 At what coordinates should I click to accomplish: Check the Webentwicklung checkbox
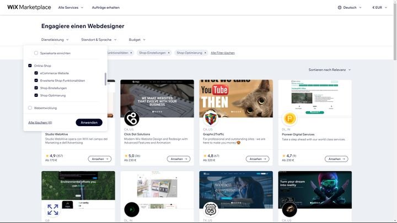[30, 108]
